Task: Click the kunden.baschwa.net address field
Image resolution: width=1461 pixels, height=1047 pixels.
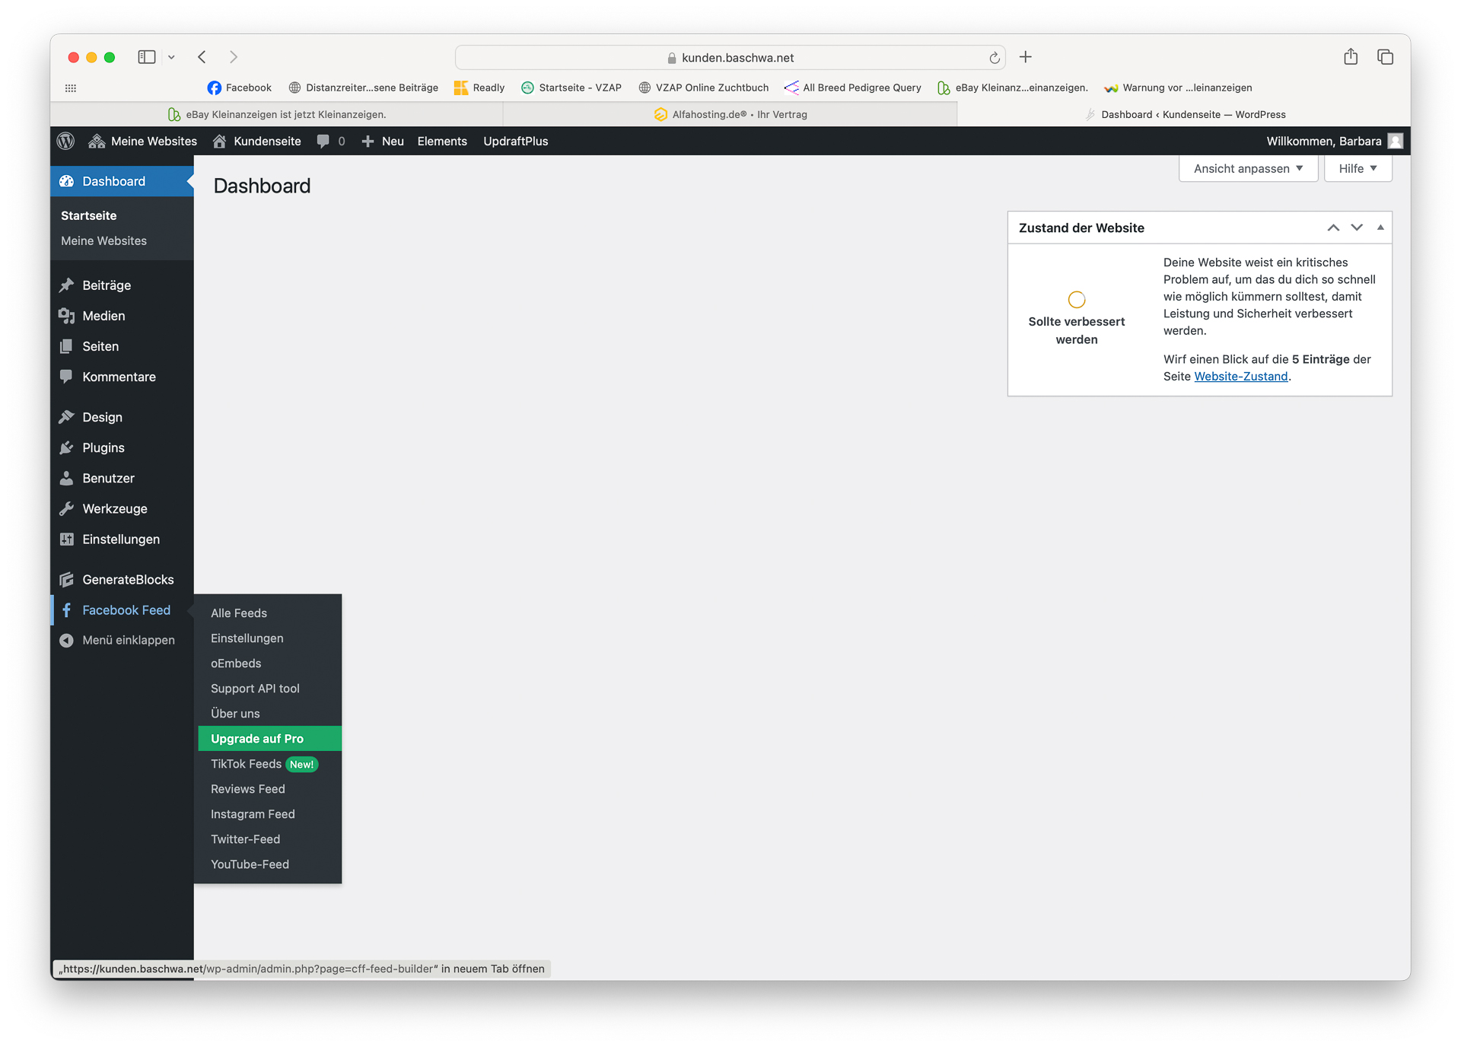Action: pos(737,58)
